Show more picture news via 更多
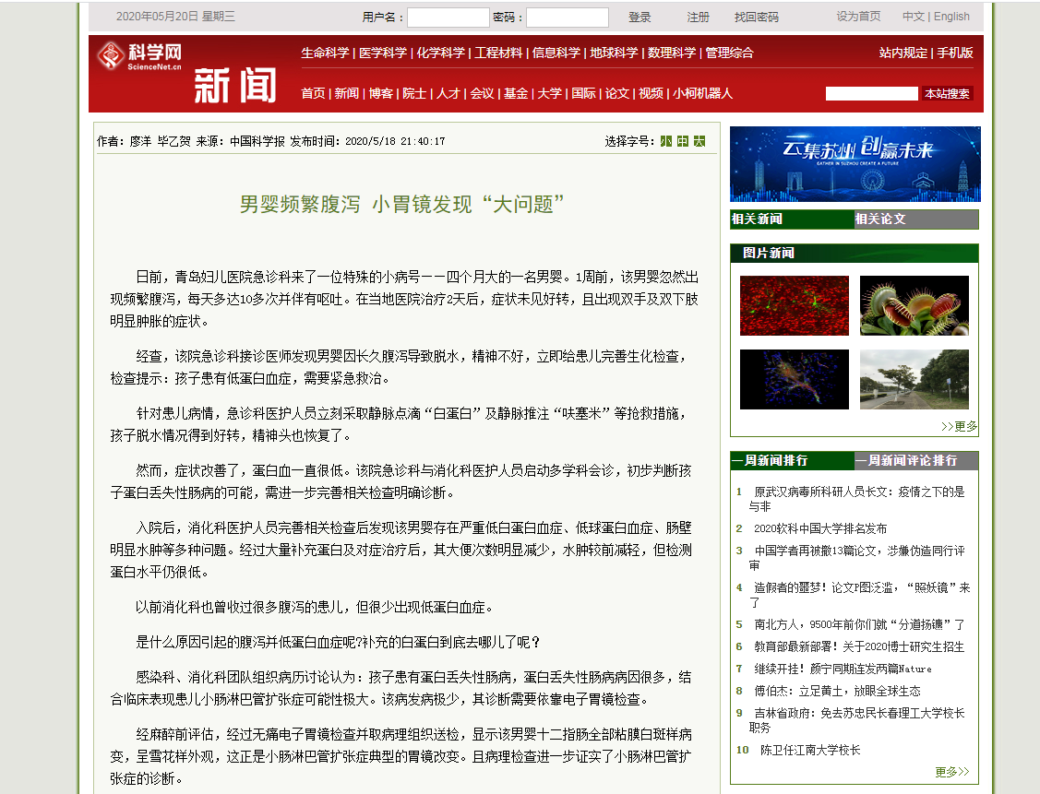The image size is (1040, 794). pyautogui.click(x=959, y=426)
